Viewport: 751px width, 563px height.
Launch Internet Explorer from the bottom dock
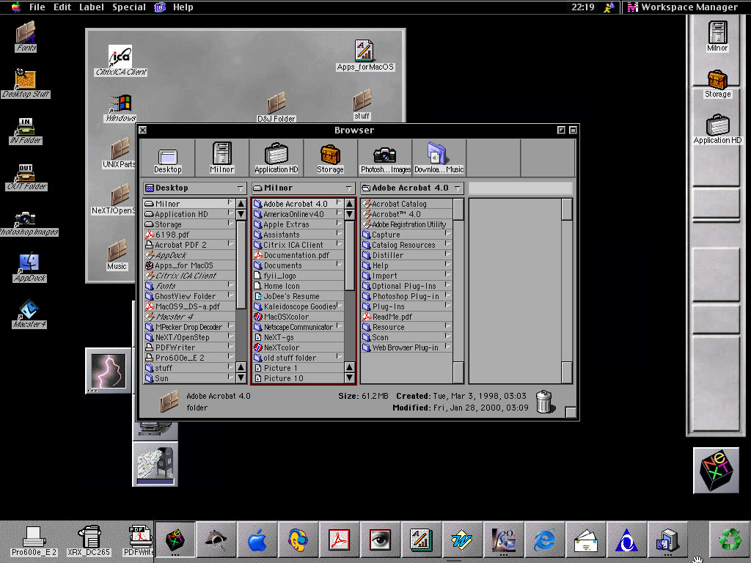[x=545, y=540]
